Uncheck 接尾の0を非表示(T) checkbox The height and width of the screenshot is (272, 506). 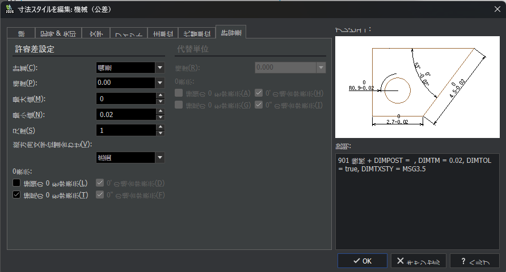[16, 195]
